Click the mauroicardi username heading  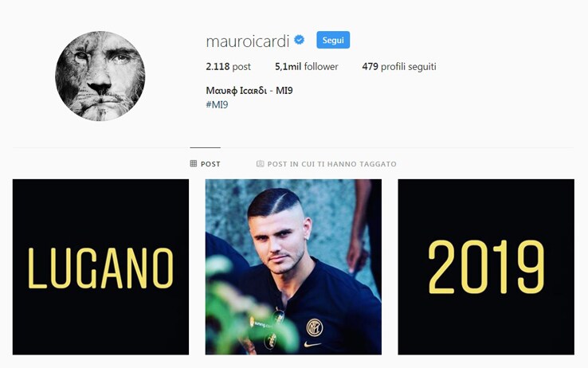[x=248, y=41]
